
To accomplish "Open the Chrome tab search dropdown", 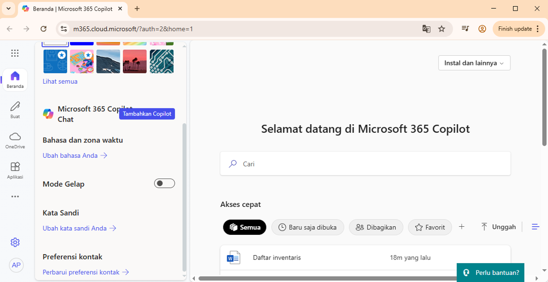I will pyautogui.click(x=8, y=9).
